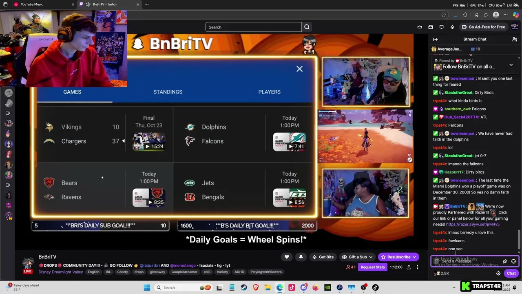522x294 pixels.
Task: Open the 2.8K channel points balance
Action: (442, 274)
